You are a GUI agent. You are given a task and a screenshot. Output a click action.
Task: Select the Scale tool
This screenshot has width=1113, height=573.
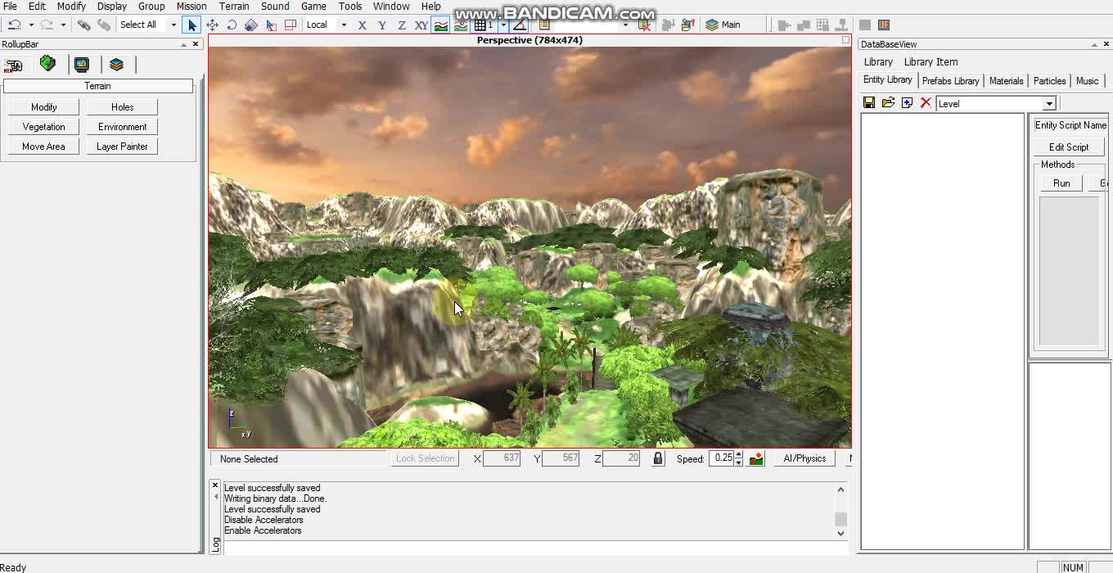[x=251, y=25]
